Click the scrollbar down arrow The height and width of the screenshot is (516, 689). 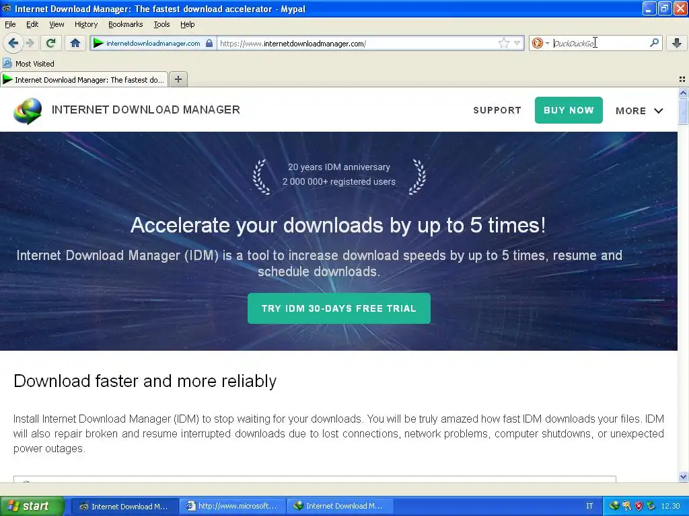click(683, 476)
